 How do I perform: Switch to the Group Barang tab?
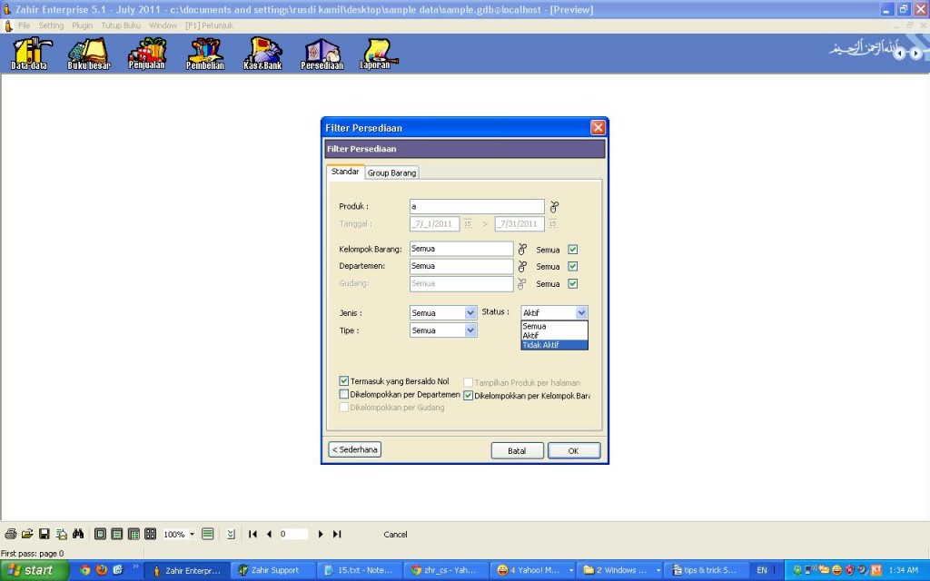point(392,173)
